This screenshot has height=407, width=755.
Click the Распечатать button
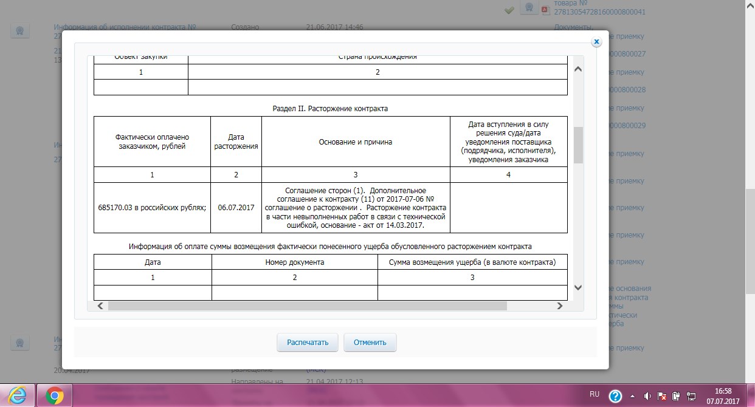click(x=308, y=342)
